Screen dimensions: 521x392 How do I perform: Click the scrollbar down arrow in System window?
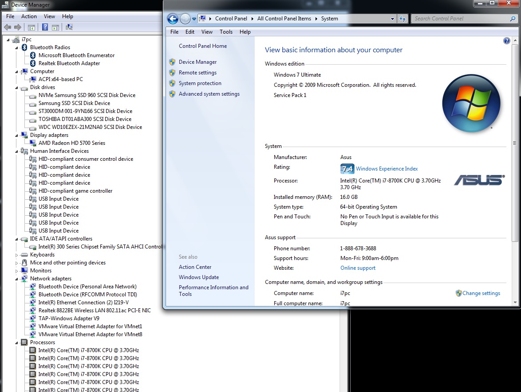click(515, 303)
